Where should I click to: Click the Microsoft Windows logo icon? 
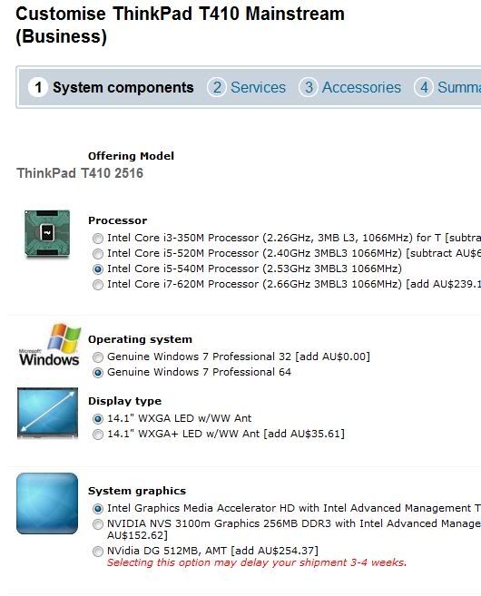49,345
